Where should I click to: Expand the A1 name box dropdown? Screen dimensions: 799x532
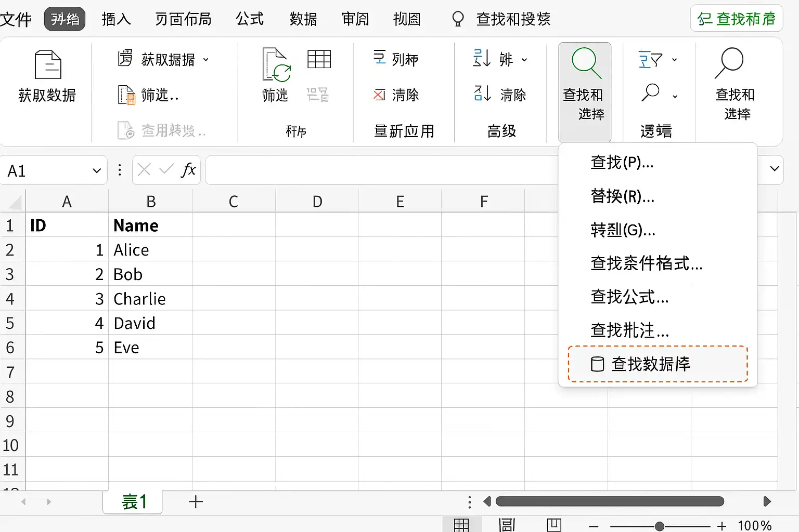[x=96, y=170]
